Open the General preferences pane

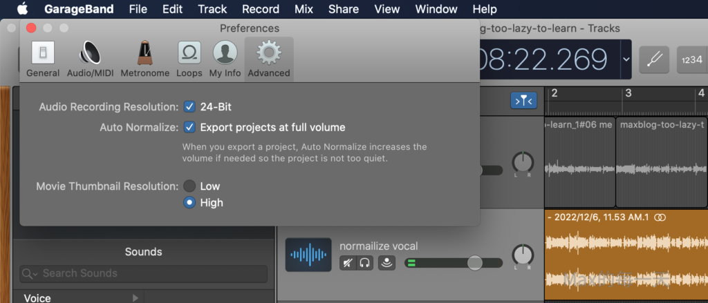tap(43, 59)
